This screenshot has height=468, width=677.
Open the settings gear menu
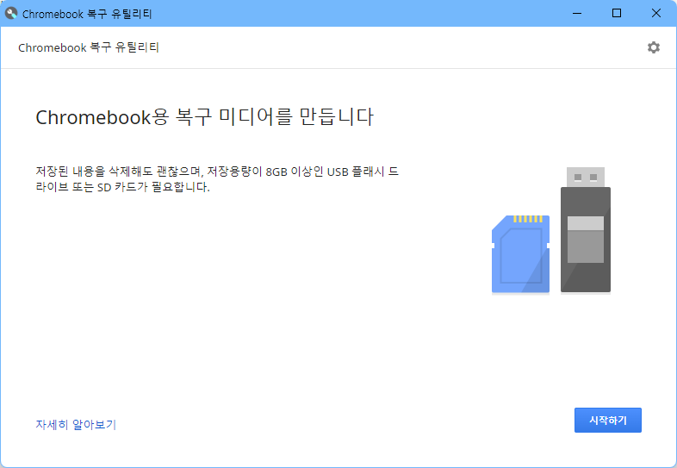point(653,47)
